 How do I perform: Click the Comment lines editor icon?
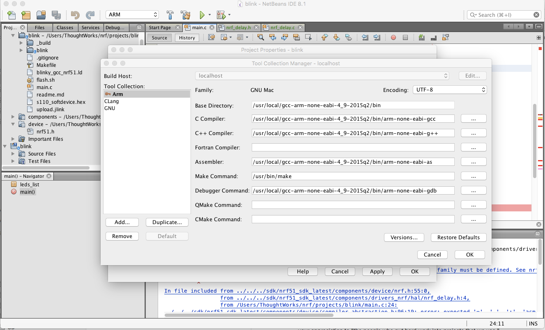coord(421,37)
